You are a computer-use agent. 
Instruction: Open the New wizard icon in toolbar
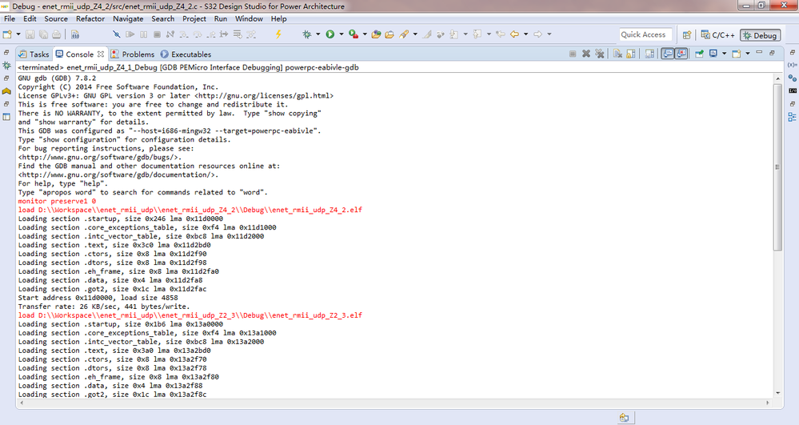tap(8, 34)
